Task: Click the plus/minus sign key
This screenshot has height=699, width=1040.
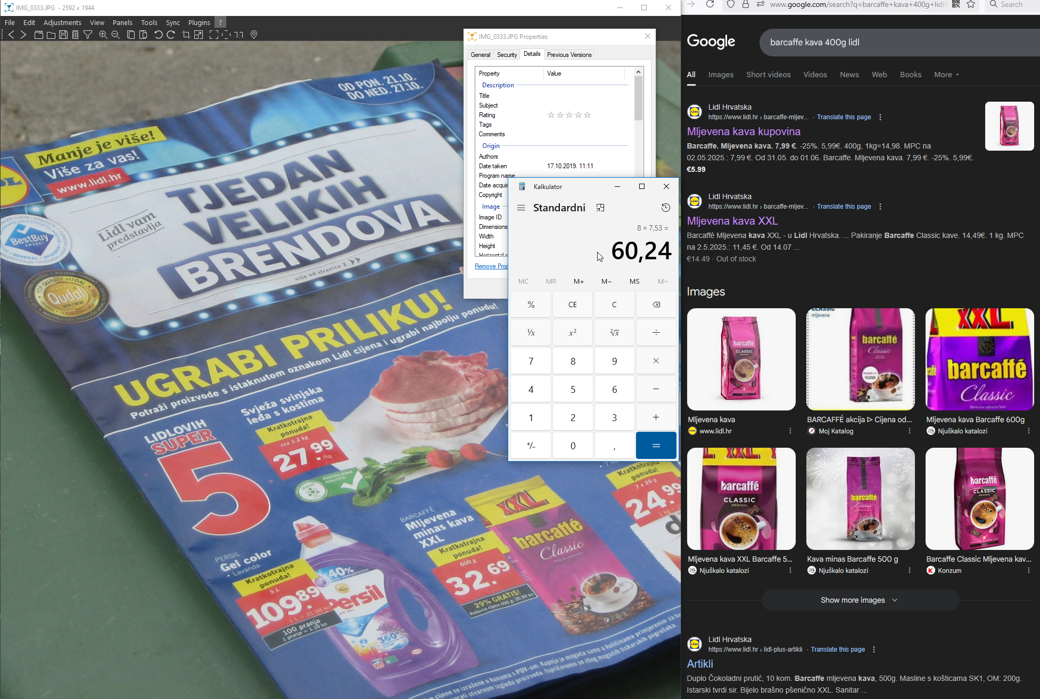Action: click(x=531, y=446)
